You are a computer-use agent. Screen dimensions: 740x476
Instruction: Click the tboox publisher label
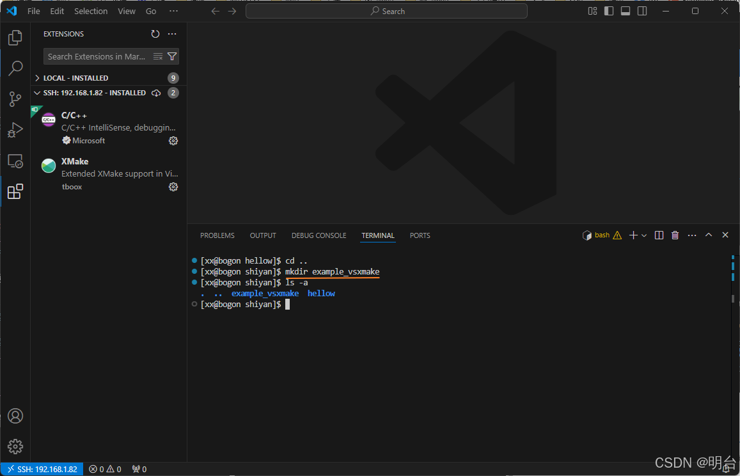tap(72, 187)
